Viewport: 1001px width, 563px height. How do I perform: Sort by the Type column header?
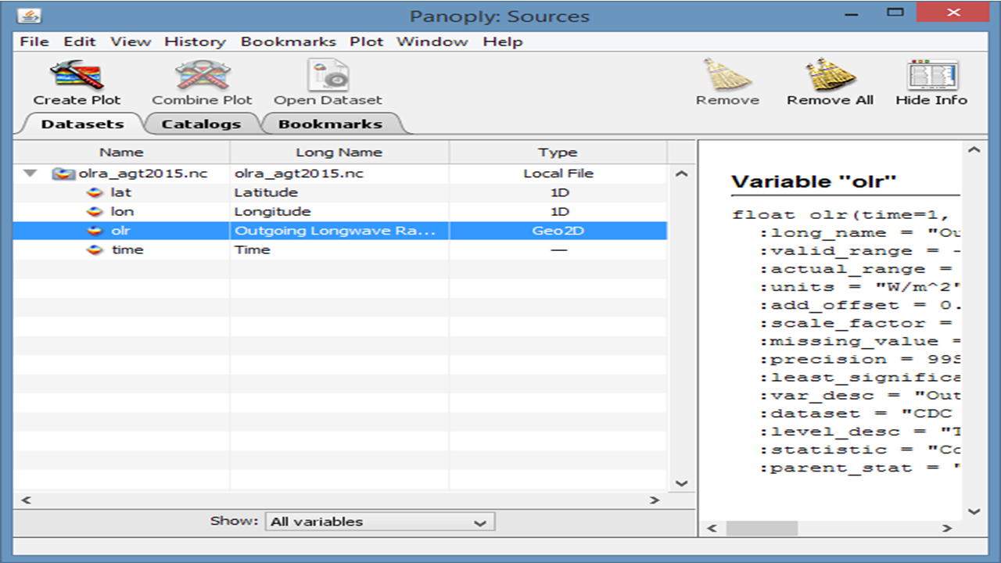(x=558, y=152)
